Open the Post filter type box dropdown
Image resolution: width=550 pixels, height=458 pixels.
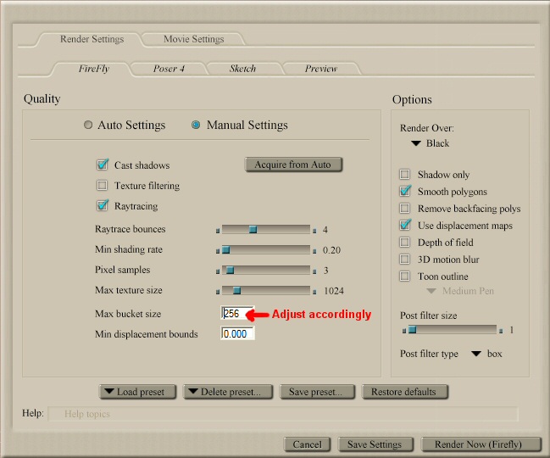(486, 354)
